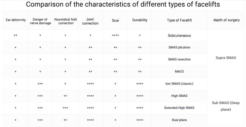The height and width of the screenshot is (127, 246).
Task: Select the Extended High SMAS cell
Action: 179,108
